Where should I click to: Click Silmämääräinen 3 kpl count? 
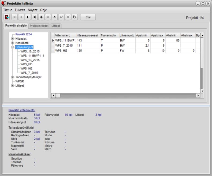pos(37,132)
